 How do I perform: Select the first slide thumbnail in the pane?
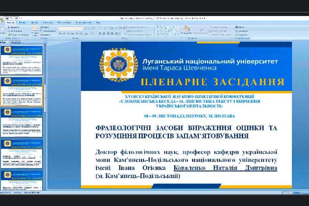click(22, 60)
